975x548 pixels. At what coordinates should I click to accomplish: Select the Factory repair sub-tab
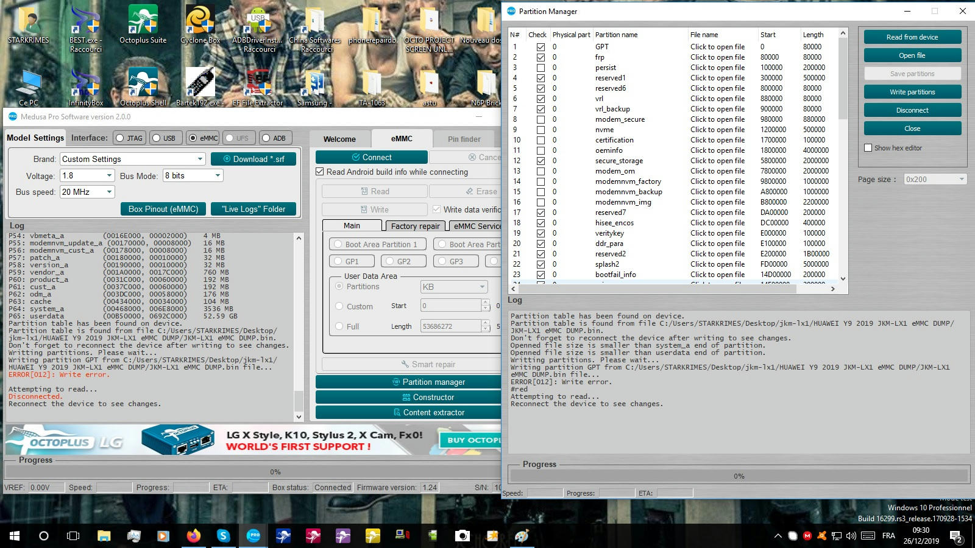coord(416,226)
